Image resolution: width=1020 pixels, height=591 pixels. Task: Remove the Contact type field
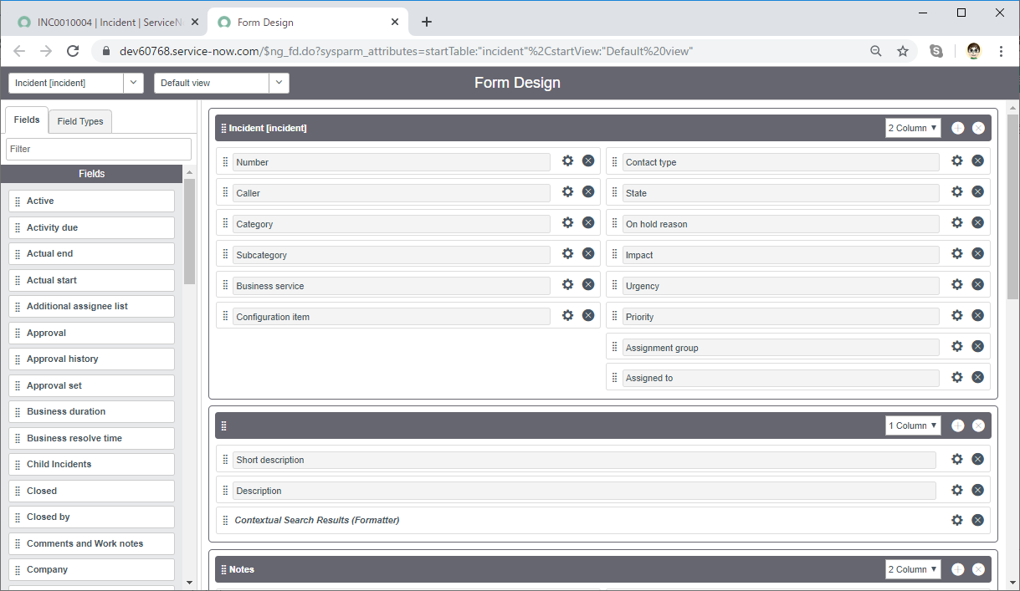pos(977,161)
